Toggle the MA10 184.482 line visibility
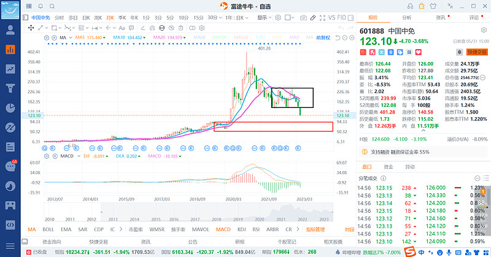This screenshot has height=257, width=491. (x=129, y=37)
